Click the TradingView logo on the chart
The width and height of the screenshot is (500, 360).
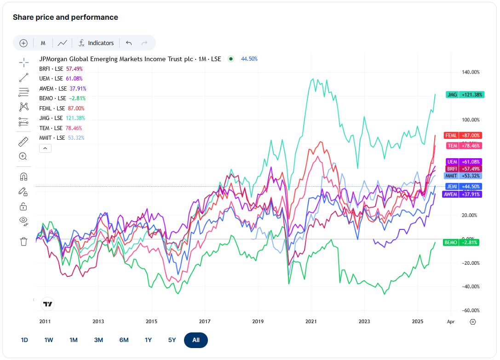click(x=48, y=304)
